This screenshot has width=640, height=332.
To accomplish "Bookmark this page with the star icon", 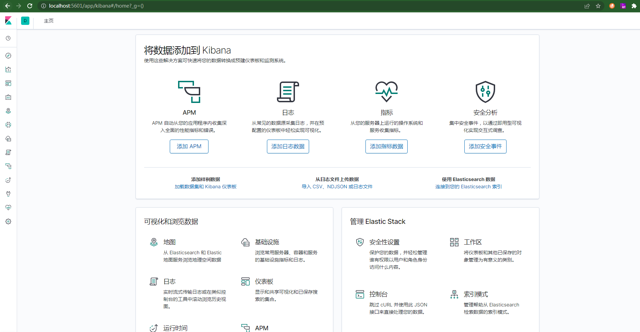I will (x=598, y=6).
